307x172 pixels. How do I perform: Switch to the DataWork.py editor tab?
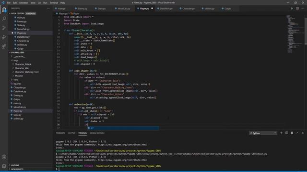point(166,9)
